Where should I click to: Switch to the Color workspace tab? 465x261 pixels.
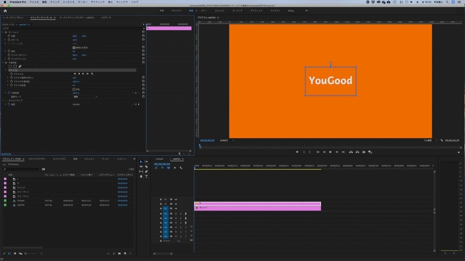[x=204, y=11]
